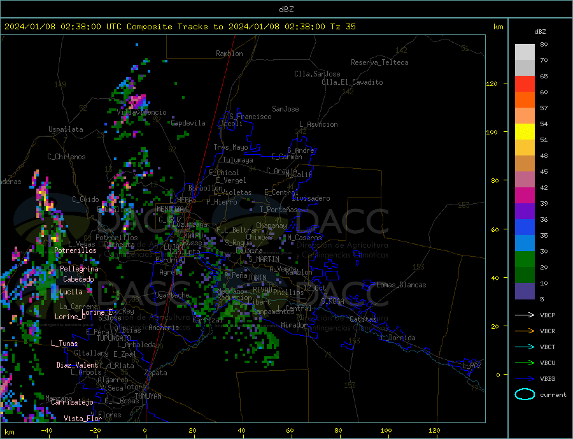Select the Divisadero label
Viewport: 573px width, 439px height.
pyautogui.click(x=311, y=198)
